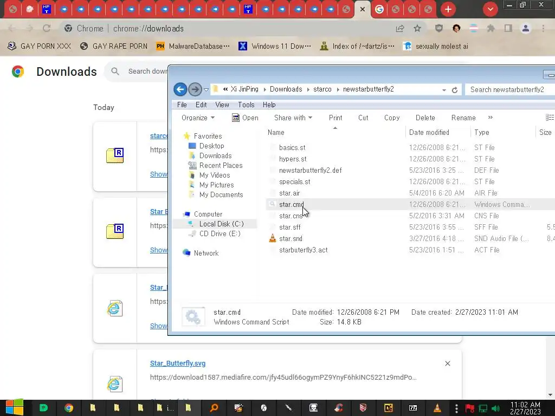
Task: Open the Star_Butterfly.svg download link
Action: 178,363
